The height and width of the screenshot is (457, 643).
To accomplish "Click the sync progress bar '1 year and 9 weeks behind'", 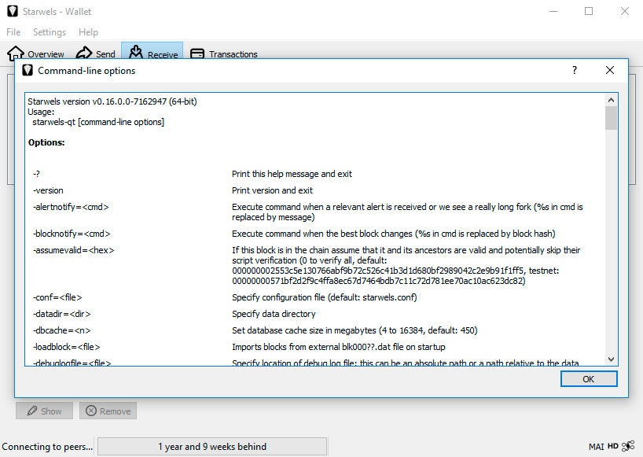I will coord(212,446).
